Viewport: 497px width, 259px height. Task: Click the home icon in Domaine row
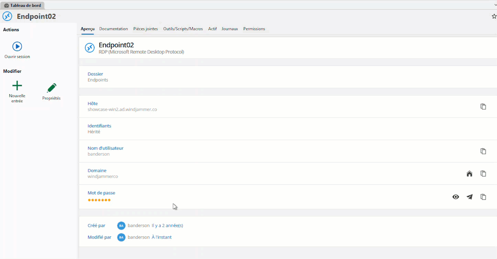coord(469,174)
